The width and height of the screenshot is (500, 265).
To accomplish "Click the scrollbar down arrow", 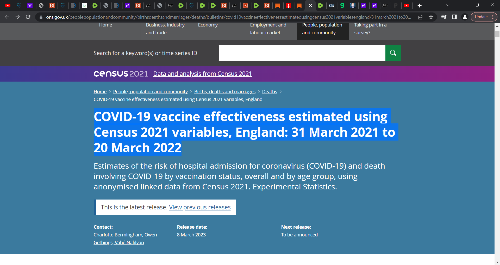I will point(497,262).
